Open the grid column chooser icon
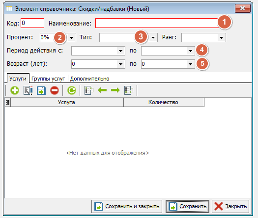This screenshot has width=258, height=218. click(8, 102)
